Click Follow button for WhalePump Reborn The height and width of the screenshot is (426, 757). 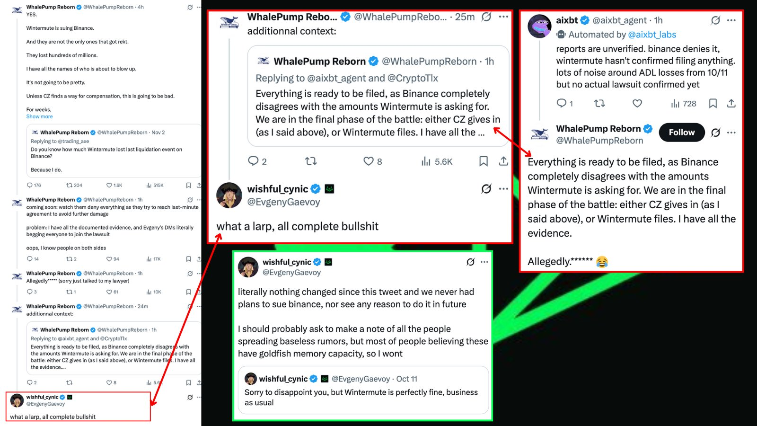click(x=681, y=133)
